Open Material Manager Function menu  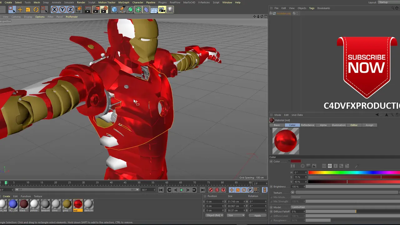click(26, 196)
